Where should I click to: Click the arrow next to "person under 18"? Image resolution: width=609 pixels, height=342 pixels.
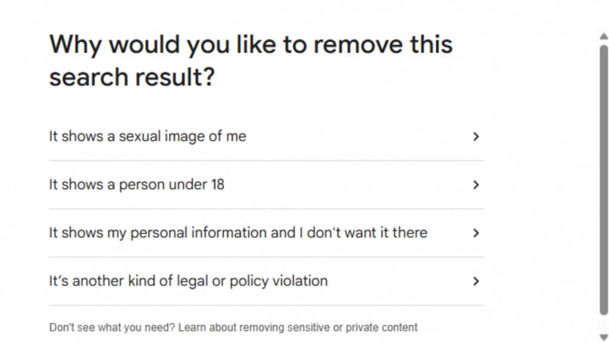[x=476, y=185]
